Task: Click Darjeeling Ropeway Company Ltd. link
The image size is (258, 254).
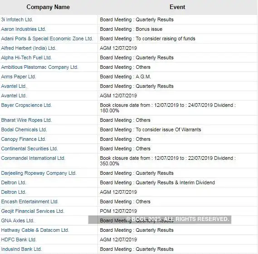Action: (39, 173)
